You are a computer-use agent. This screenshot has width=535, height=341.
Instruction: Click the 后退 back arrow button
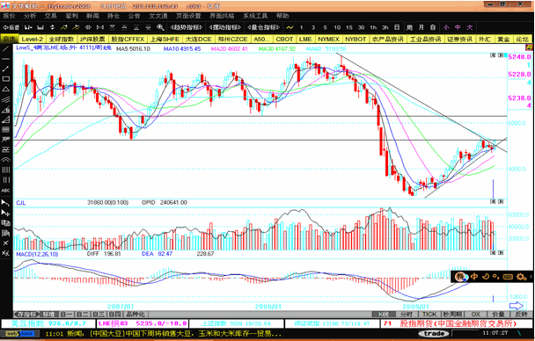click(11, 27)
